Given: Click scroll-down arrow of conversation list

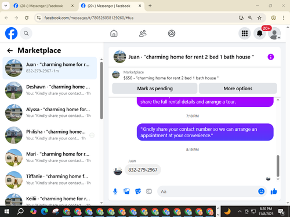Looking at the screenshot, I should (x=101, y=203).
